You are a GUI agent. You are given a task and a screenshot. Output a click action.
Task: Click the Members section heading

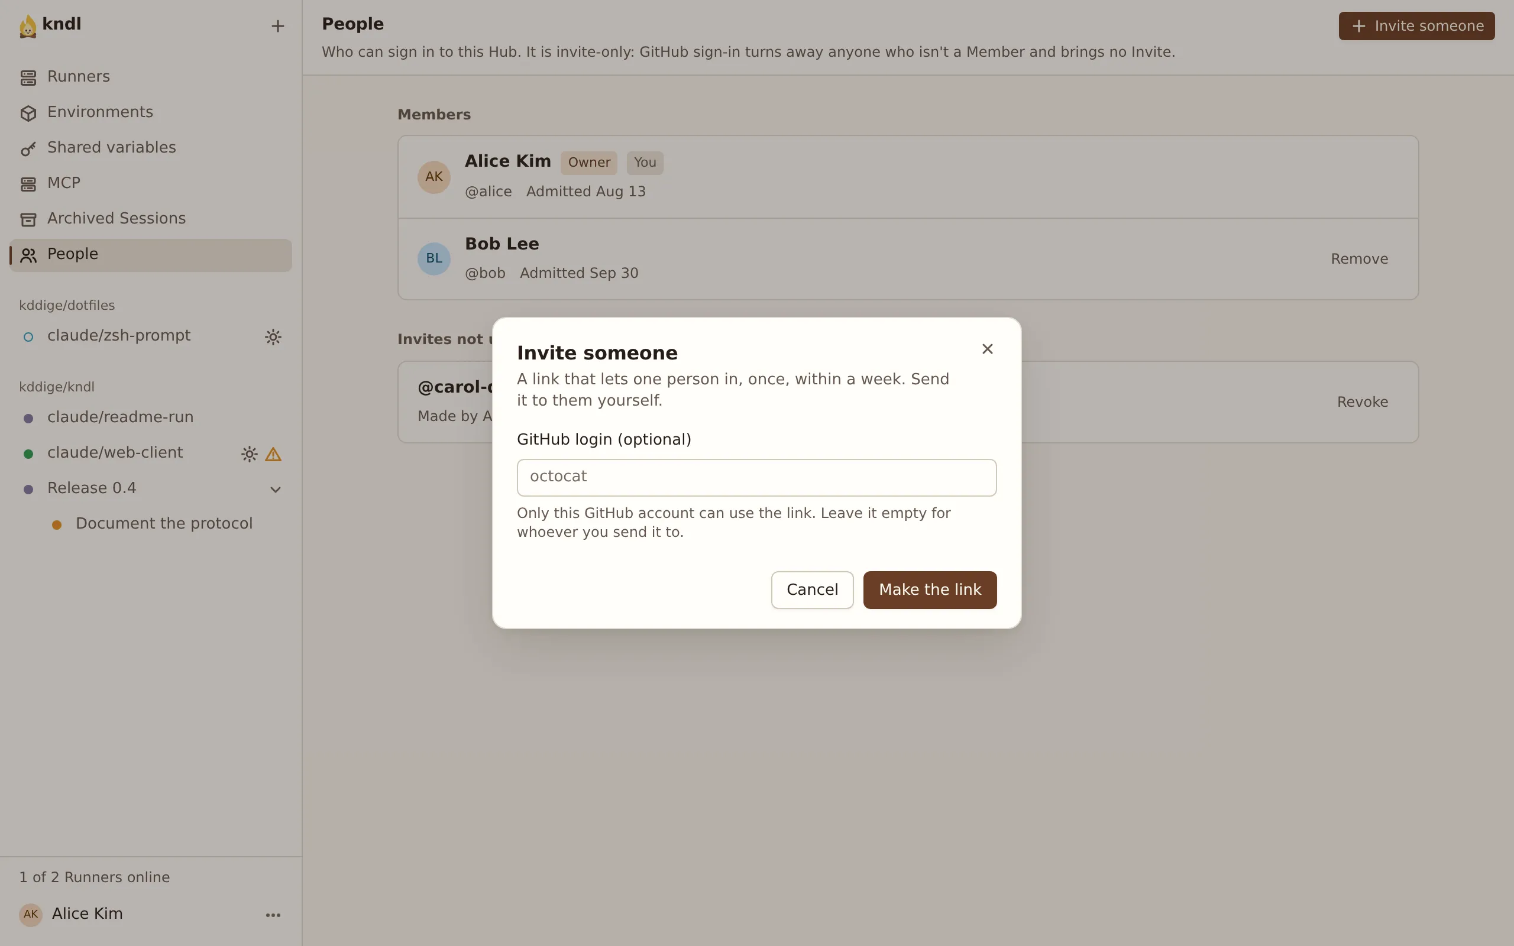434,115
